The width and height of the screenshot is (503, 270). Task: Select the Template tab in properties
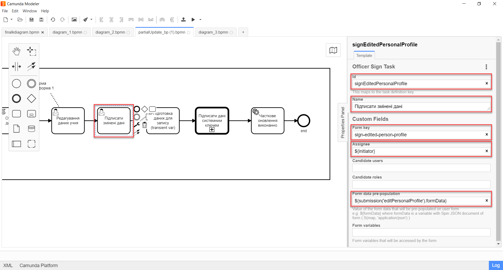(x=364, y=56)
